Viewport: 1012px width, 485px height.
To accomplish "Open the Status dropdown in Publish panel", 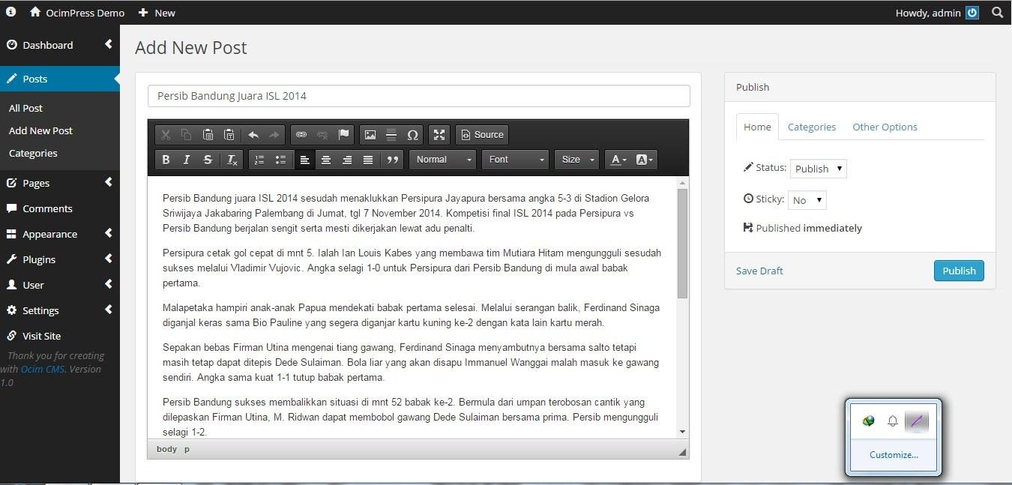I will point(818,168).
